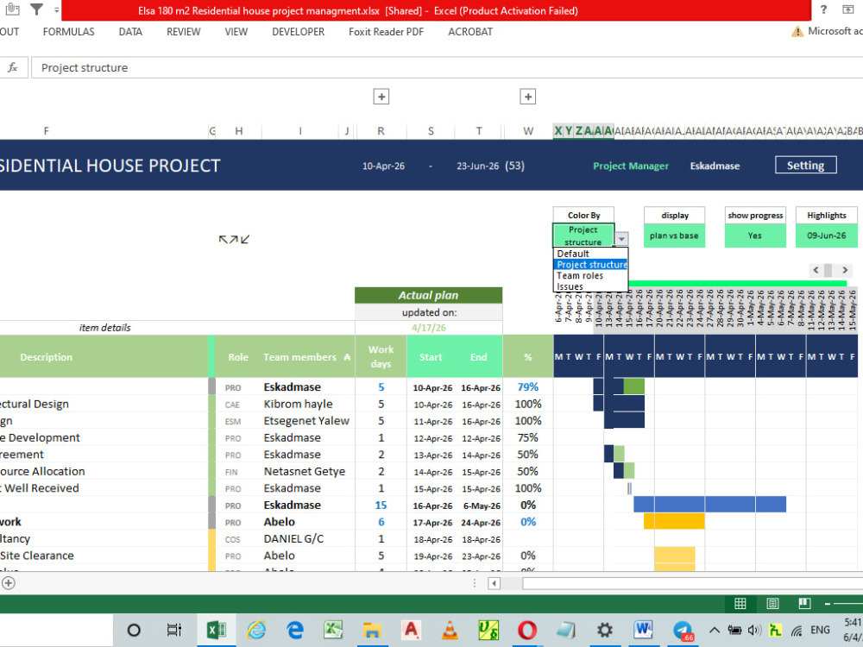Viewport: 863px width, 647px height.
Task: Select Issues in Color By list
Action: [x=590, y=286]
